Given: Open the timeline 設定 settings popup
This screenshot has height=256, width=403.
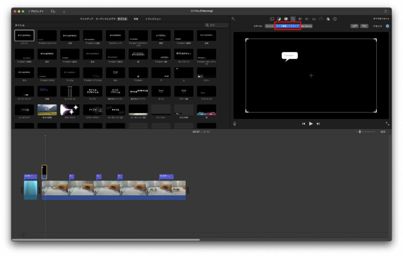Looking at the screenshot, I should pos(383,132).
